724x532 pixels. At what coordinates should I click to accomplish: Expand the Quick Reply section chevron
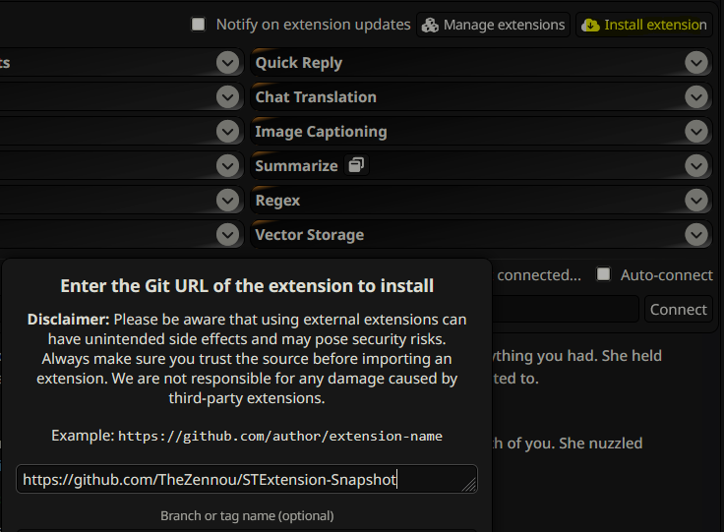696,63
